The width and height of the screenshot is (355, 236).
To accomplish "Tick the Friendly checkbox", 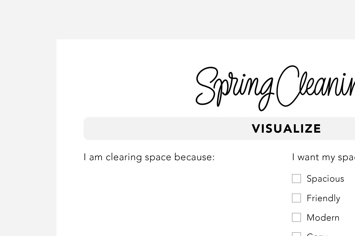I will coord(296,198).
